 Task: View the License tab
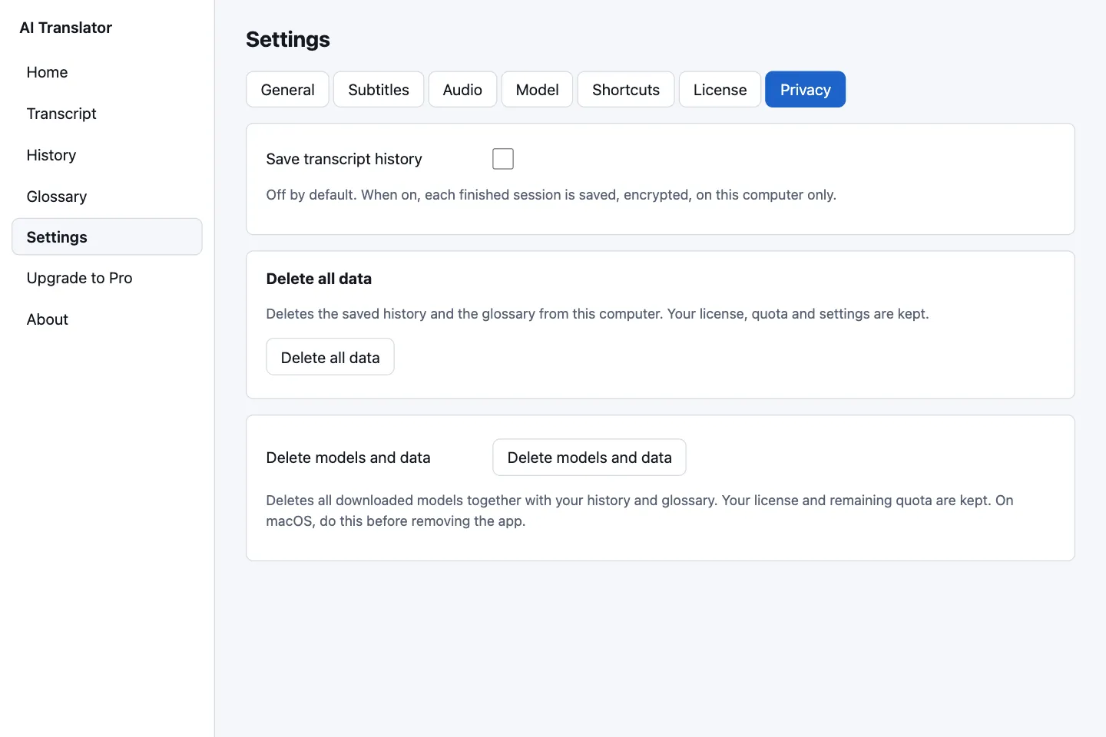(720, 90)
